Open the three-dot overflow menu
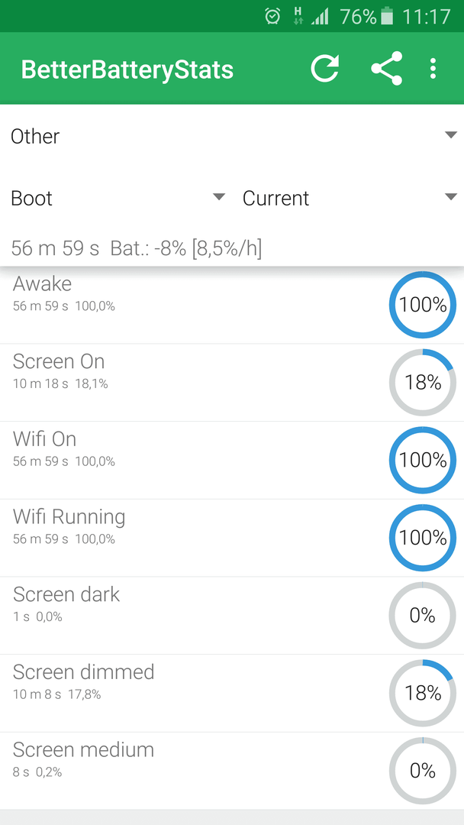The image size is (464, 825). tap(433, 69)
